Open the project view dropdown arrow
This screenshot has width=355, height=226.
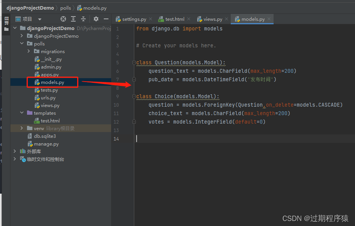[40, 19]
